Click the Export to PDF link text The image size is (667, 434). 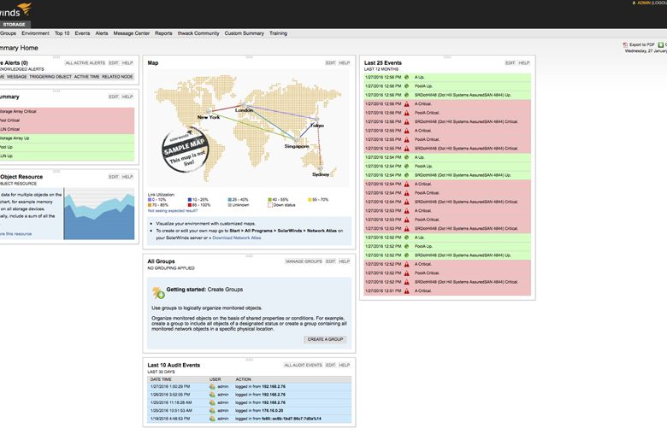(x=642, y=44)
